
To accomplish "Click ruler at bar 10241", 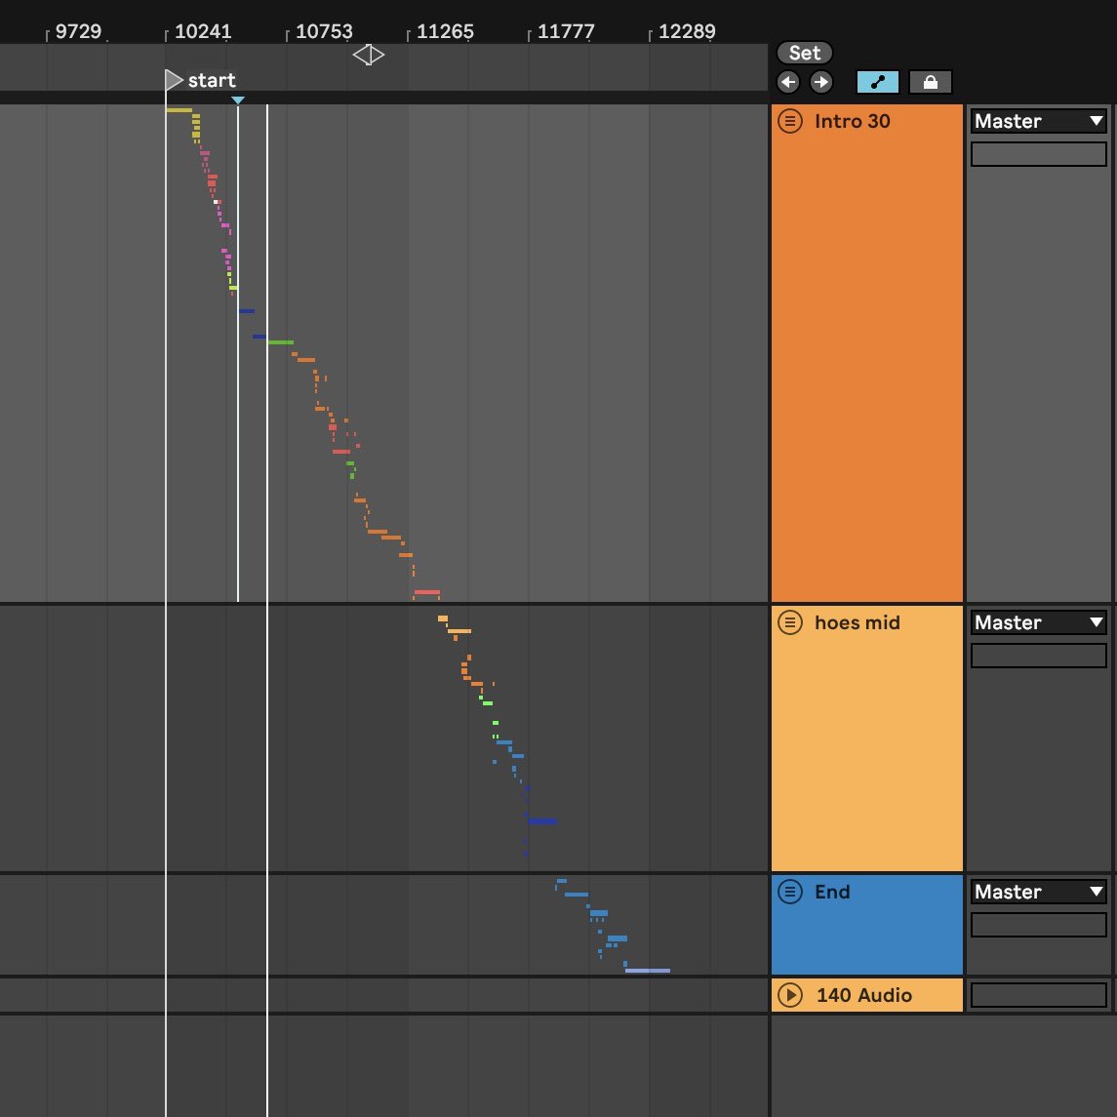I will coord(203,31).
